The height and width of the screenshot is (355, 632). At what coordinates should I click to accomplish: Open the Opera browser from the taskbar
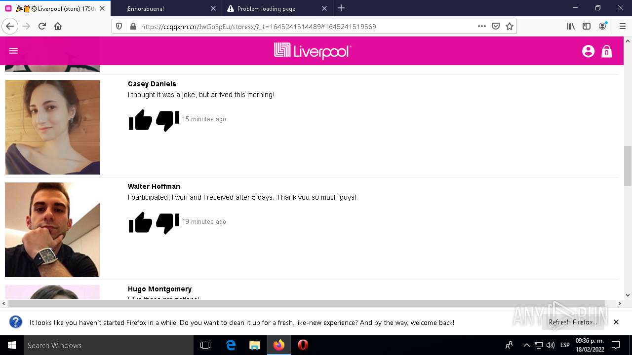coord(303,345)
